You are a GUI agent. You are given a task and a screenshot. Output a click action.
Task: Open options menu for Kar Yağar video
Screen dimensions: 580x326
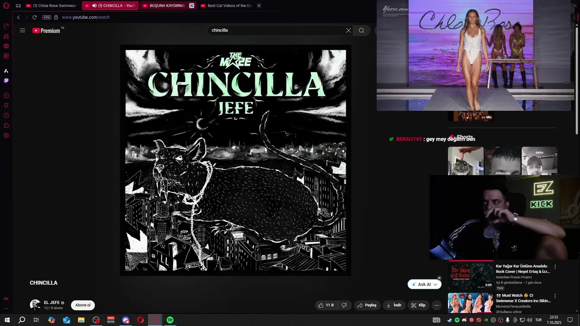555,267
